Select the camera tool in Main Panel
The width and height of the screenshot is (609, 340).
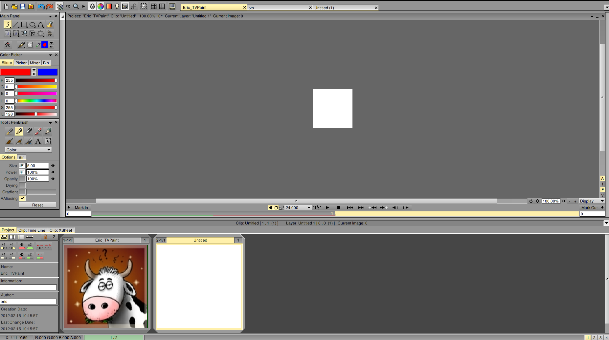coord(50,33)
